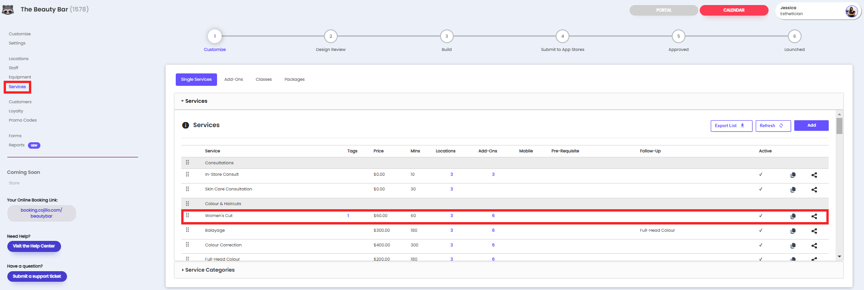This screenshot has width=864, height=290.
Task: Open the locations count for Skin Care Consultation
Action: click(x=452, y=189)
